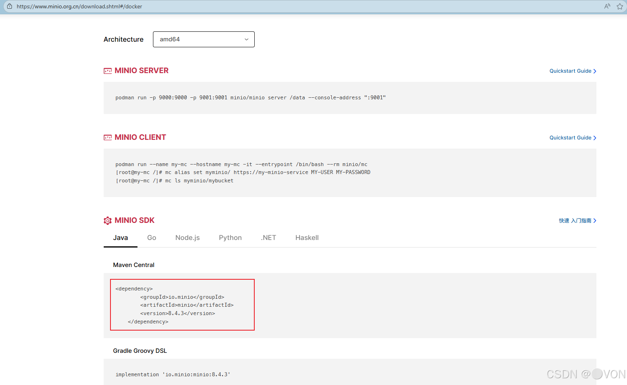Click the Read Aloud icon in address bar
The height and width of the screenshot is (385, 627).
click(x=607, y=6)
